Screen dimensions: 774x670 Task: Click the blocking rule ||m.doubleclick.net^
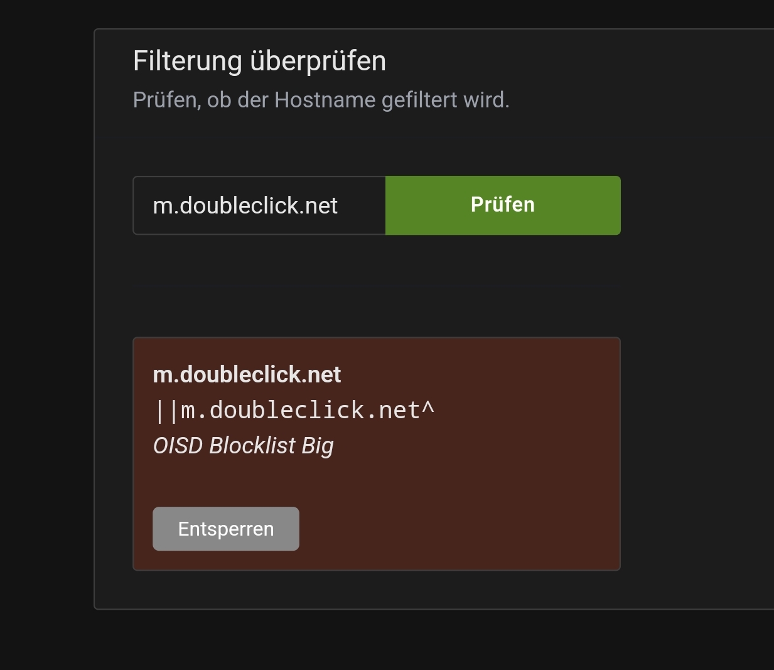pos(294,409)
